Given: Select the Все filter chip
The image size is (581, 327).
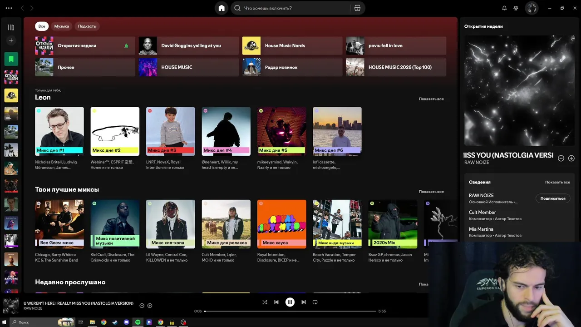Looking at the screenshot, I should pyautogui.click(x=42, y=26).
